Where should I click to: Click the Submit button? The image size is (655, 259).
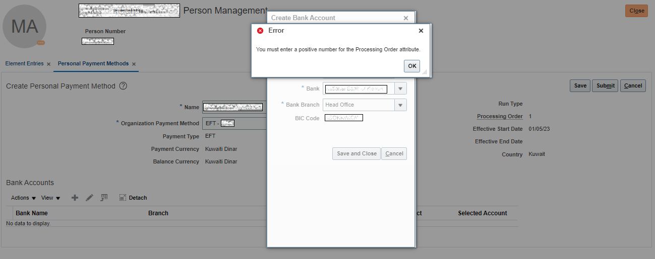click(x=605, y=85)
